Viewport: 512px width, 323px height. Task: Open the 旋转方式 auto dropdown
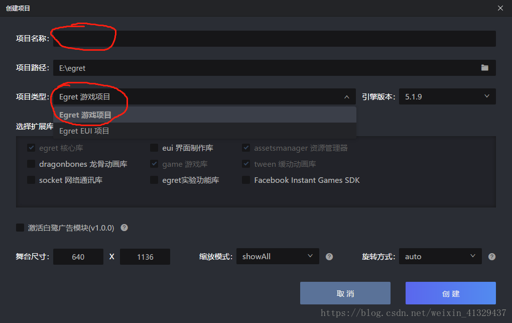(440, 256)
